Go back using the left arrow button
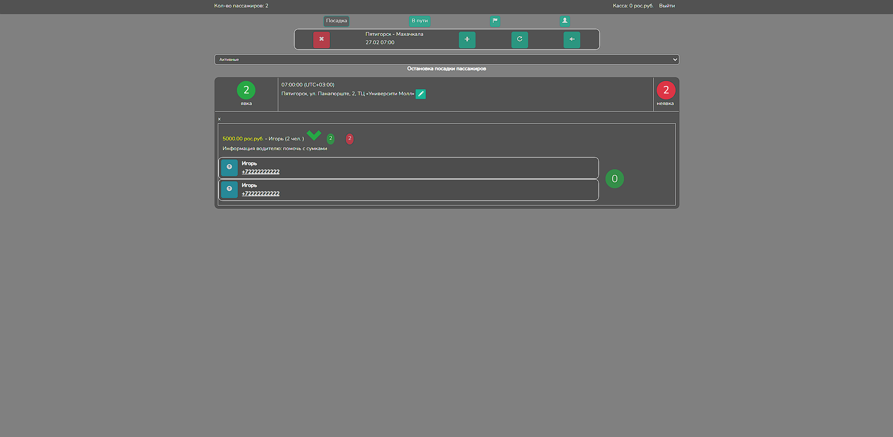The height and width of the screenshot is (437, 893). coord(571,40)
